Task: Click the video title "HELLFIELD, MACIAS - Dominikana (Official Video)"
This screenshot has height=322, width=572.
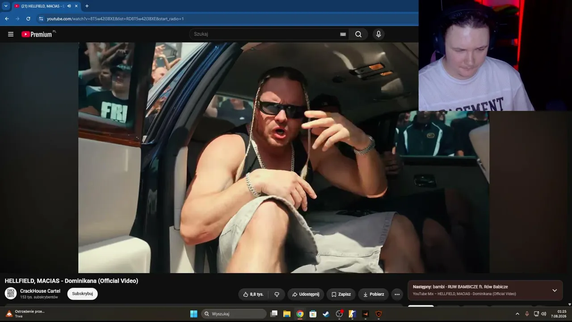Action: pyautogui.click(x=71, y=281)
